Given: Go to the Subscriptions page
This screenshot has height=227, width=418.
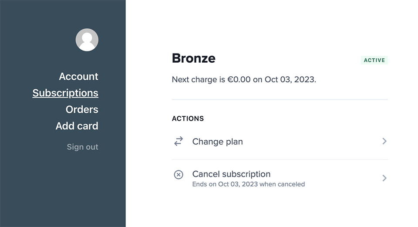Looking at the screenshot, I should [65, 93].
